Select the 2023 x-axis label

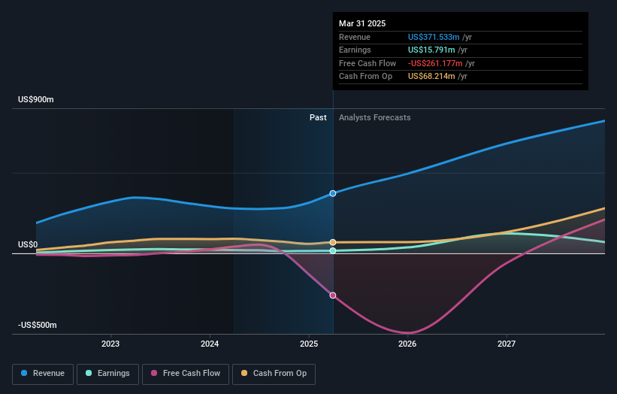(110, 344)
